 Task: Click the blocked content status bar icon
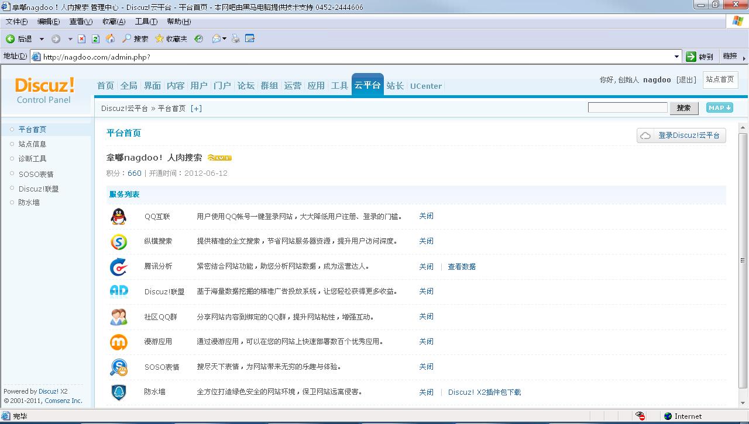641,416
